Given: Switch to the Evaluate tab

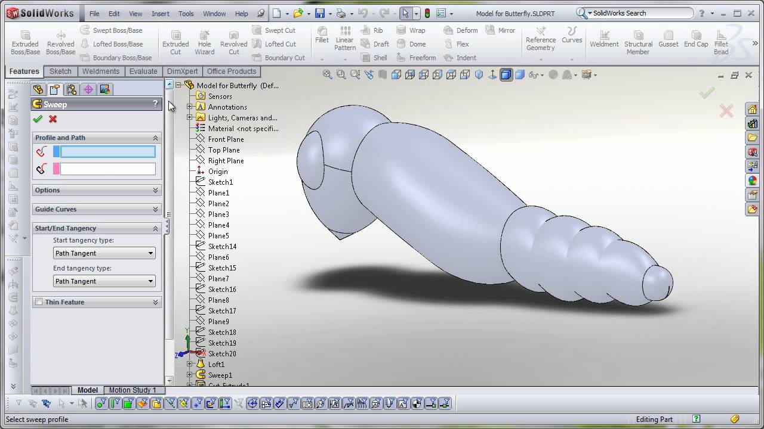Looking at the screenshot, I should point(143,71).
